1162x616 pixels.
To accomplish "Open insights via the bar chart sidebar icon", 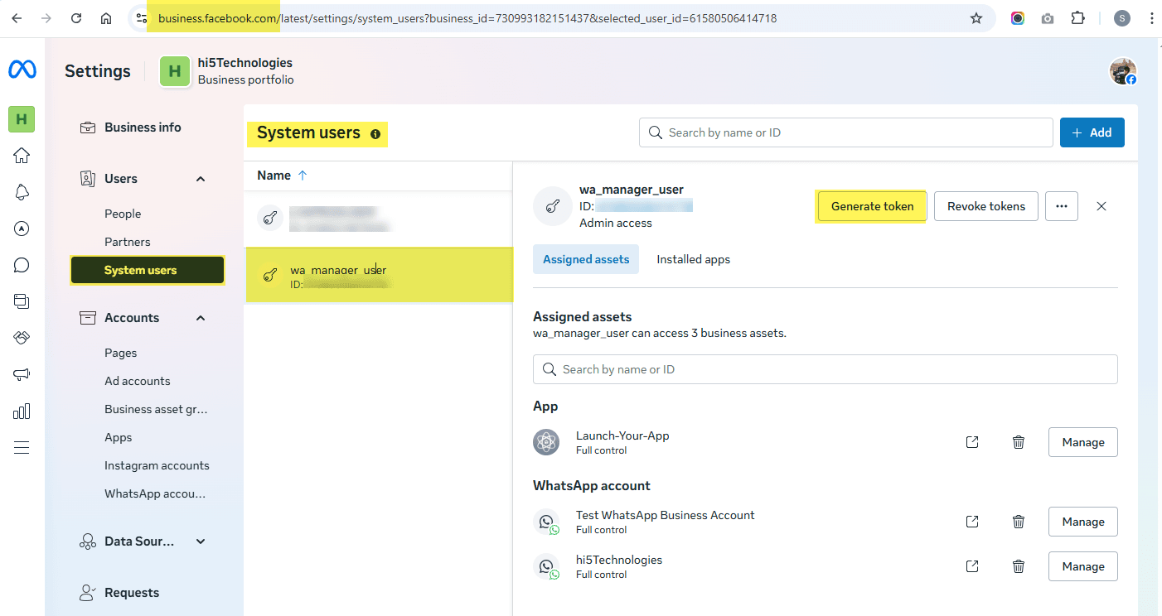I will [x=21, y=411].
